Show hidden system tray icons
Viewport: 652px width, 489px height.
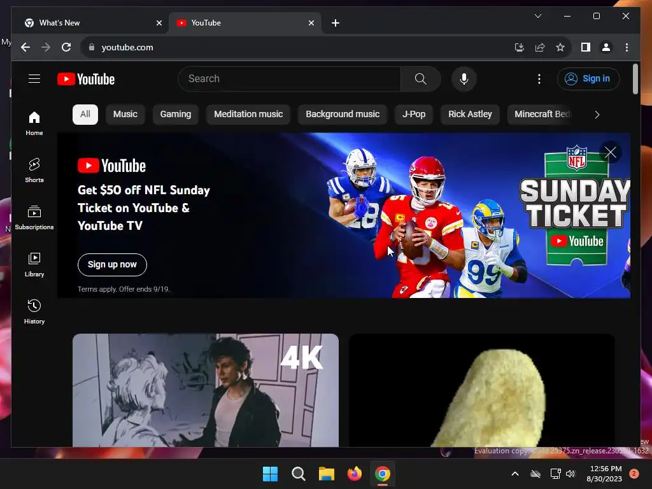point(514,474)
